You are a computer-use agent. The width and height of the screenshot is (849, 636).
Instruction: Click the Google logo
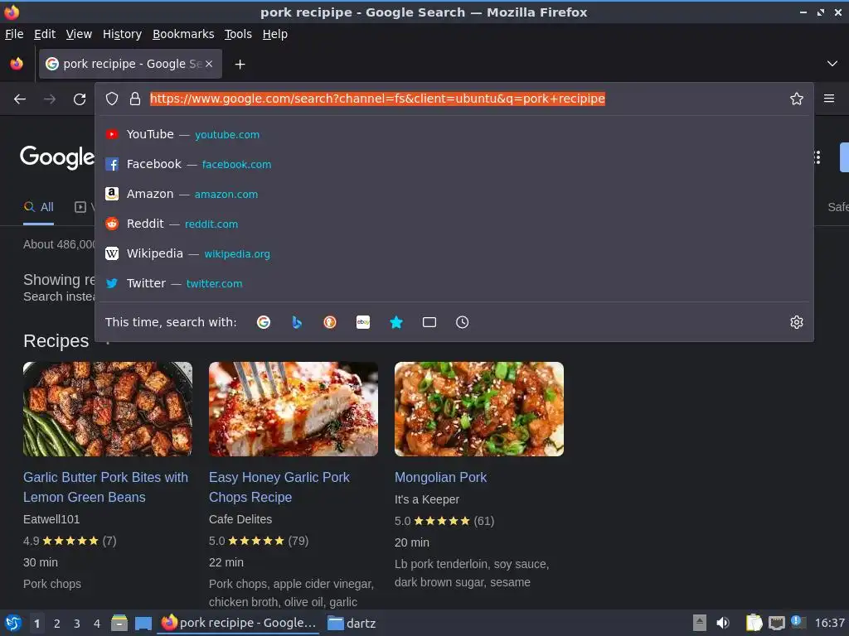tap(57, 157)
